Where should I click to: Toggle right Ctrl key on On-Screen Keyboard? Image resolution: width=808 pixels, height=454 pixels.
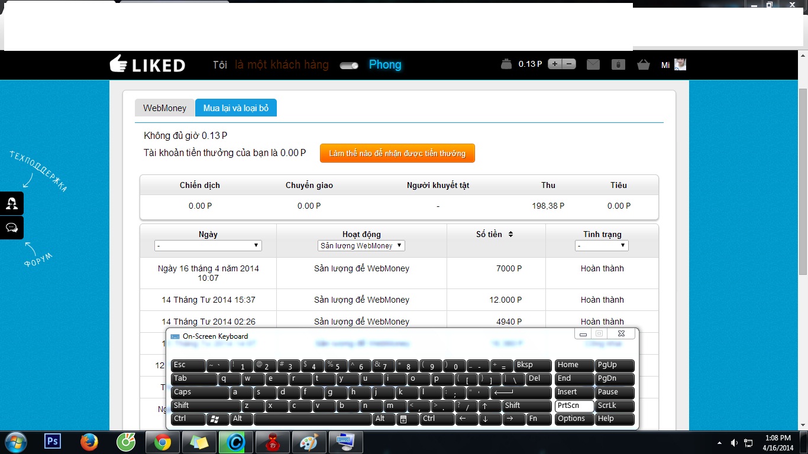(x=437, y=420)
